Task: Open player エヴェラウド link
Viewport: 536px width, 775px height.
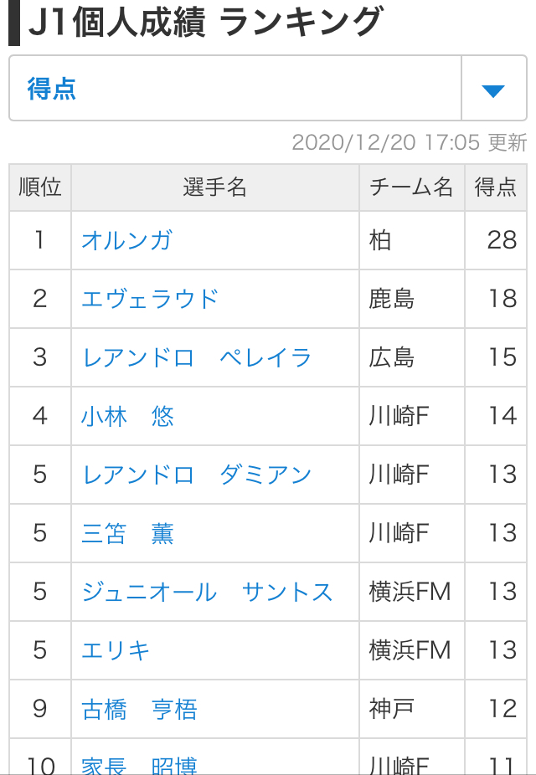Action: [150, 299]
